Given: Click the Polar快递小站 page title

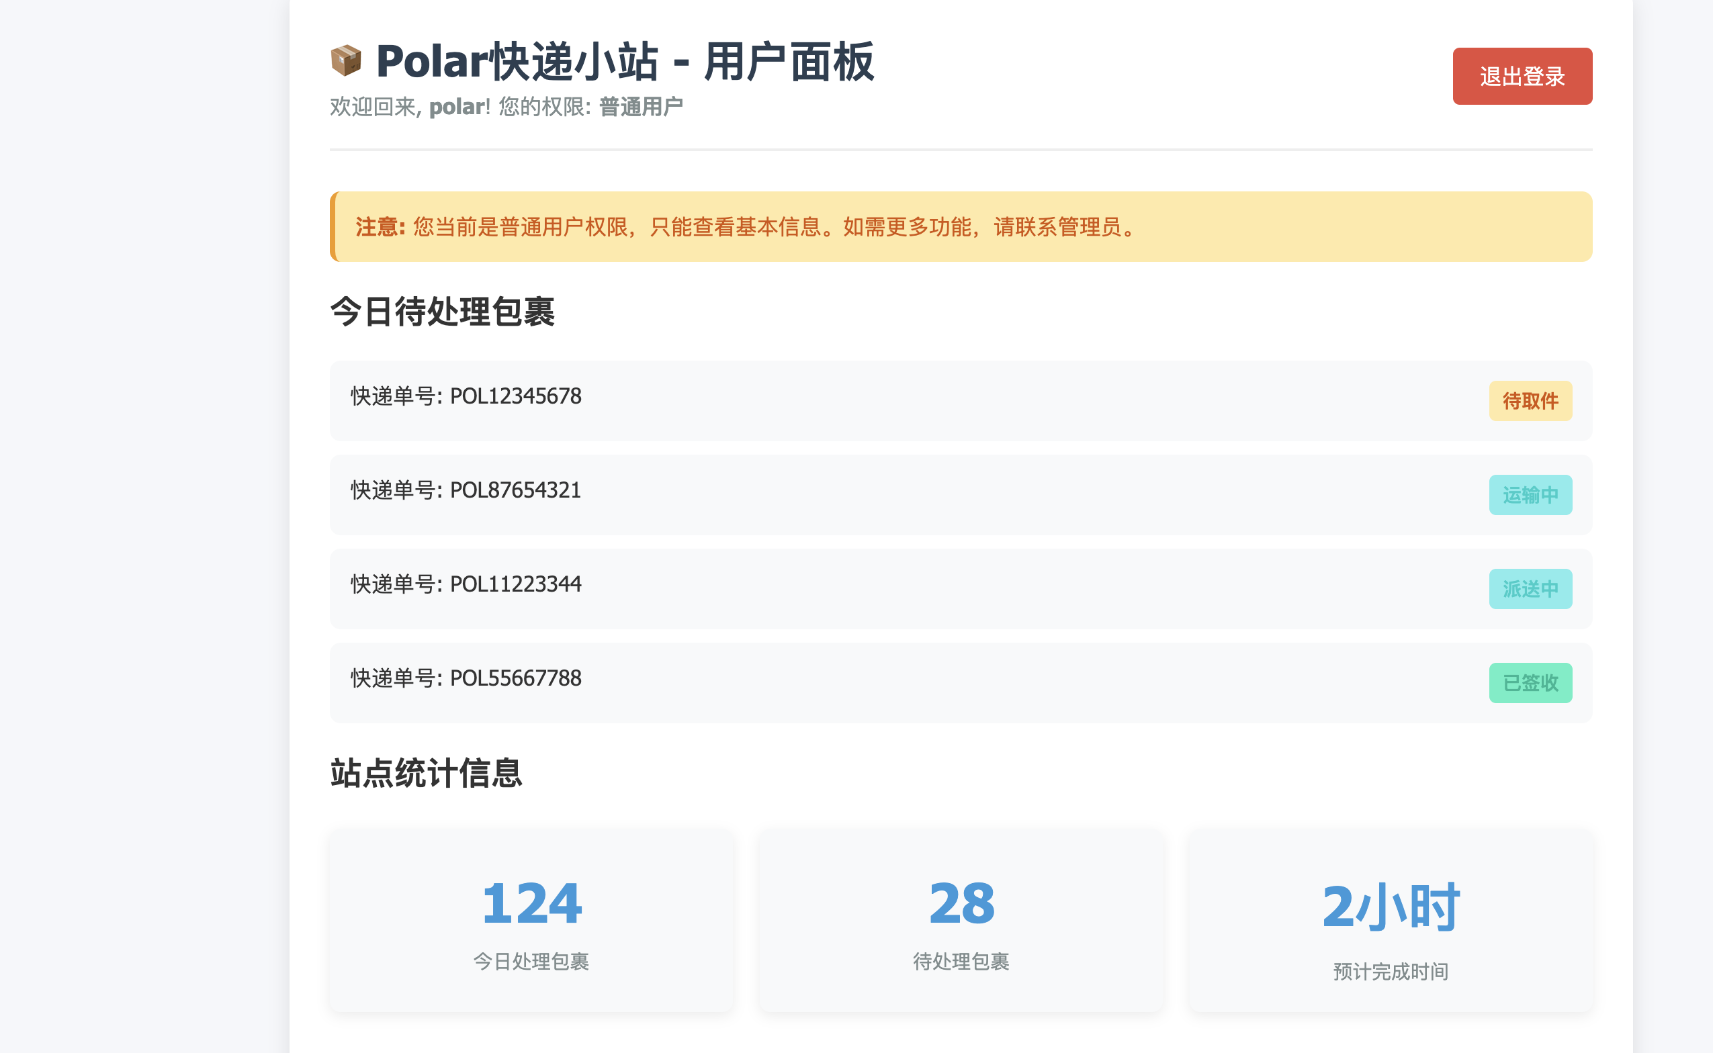Looking at the screenshot, I should tap(624, 61).
